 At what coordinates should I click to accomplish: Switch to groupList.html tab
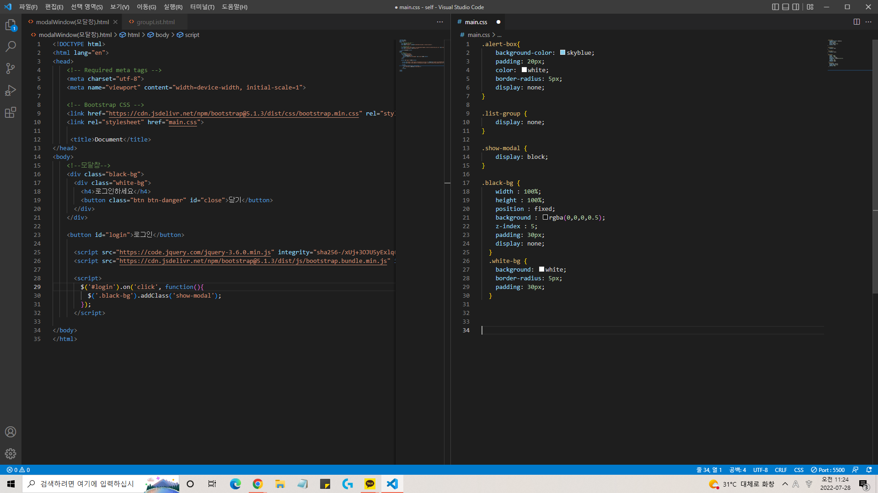(155, 22)
